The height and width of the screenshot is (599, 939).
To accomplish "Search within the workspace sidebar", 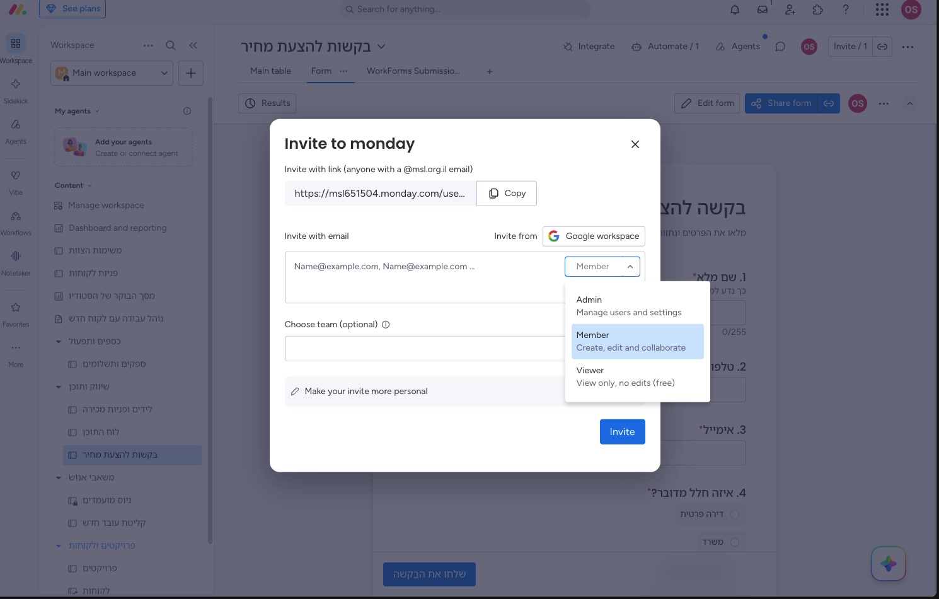I will point(171,45).
